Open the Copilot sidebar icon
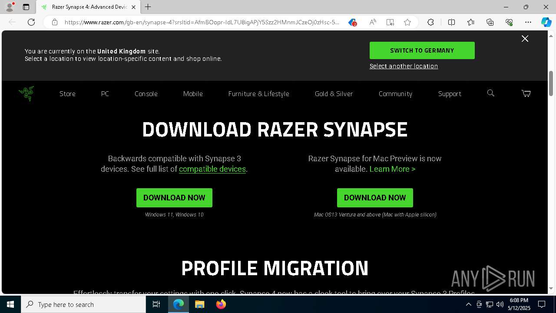 546,22
